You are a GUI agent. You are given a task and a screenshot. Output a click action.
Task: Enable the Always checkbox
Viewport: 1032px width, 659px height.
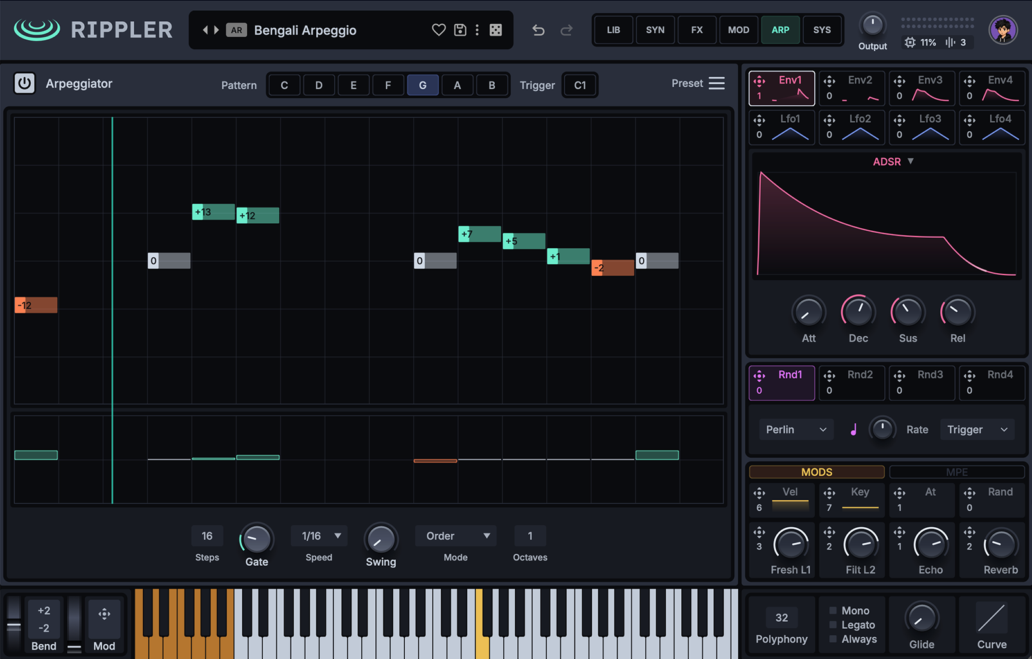click(833, 639)
